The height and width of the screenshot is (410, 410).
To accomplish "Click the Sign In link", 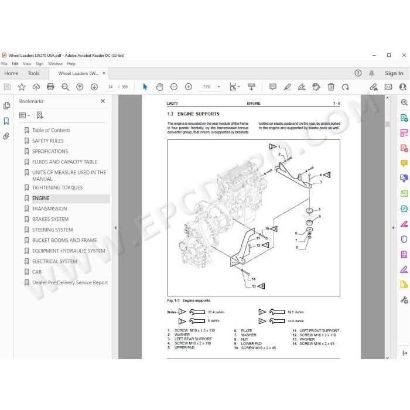I will 394,73.
